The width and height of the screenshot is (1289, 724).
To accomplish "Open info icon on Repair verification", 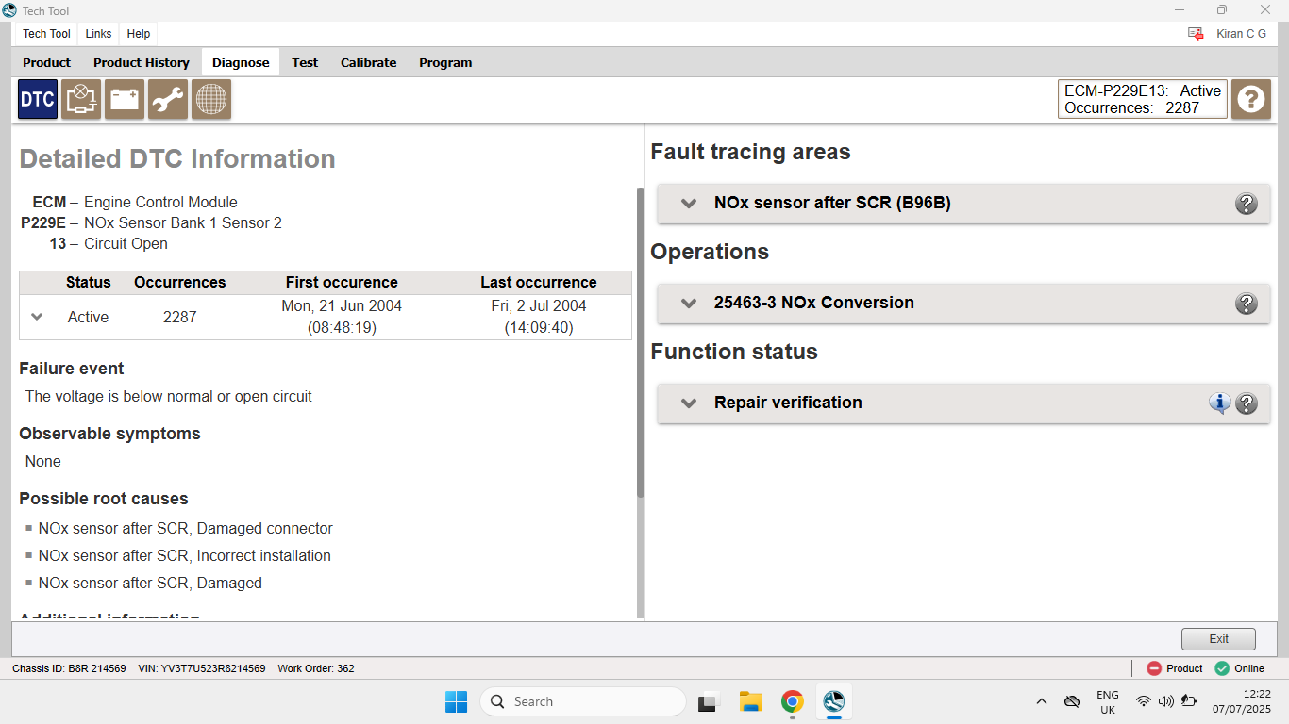I will click(1220, 403).
